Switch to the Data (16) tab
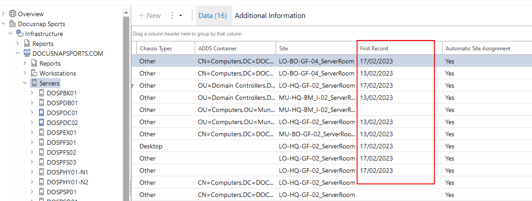Viewport: 532px width, 201px height. (213, 16)
